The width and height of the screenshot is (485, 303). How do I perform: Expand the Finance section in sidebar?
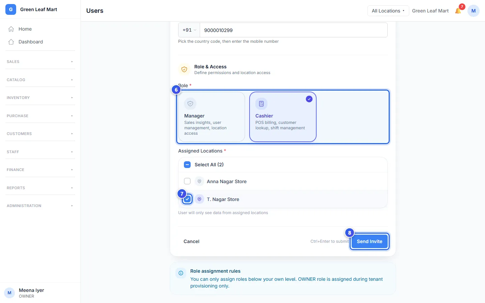pos(40,170)
